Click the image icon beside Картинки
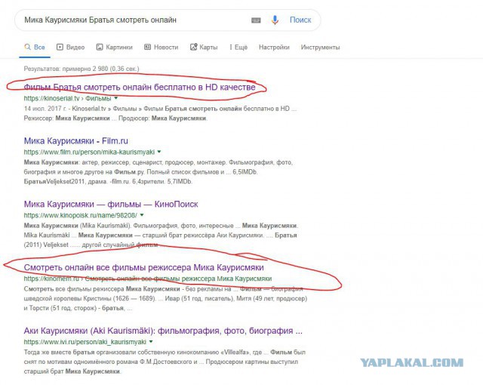The height and width of the screenshot is (385, 483). [100, 47]
